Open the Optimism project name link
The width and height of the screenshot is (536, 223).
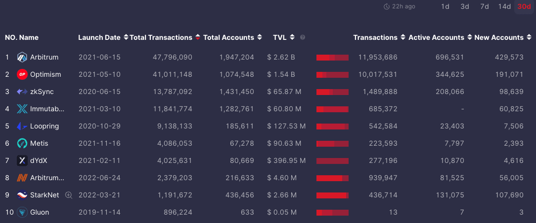tap(45, 74)
